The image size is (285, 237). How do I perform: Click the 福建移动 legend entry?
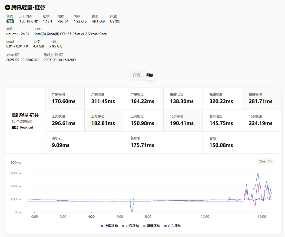click(x=151, y=226)
